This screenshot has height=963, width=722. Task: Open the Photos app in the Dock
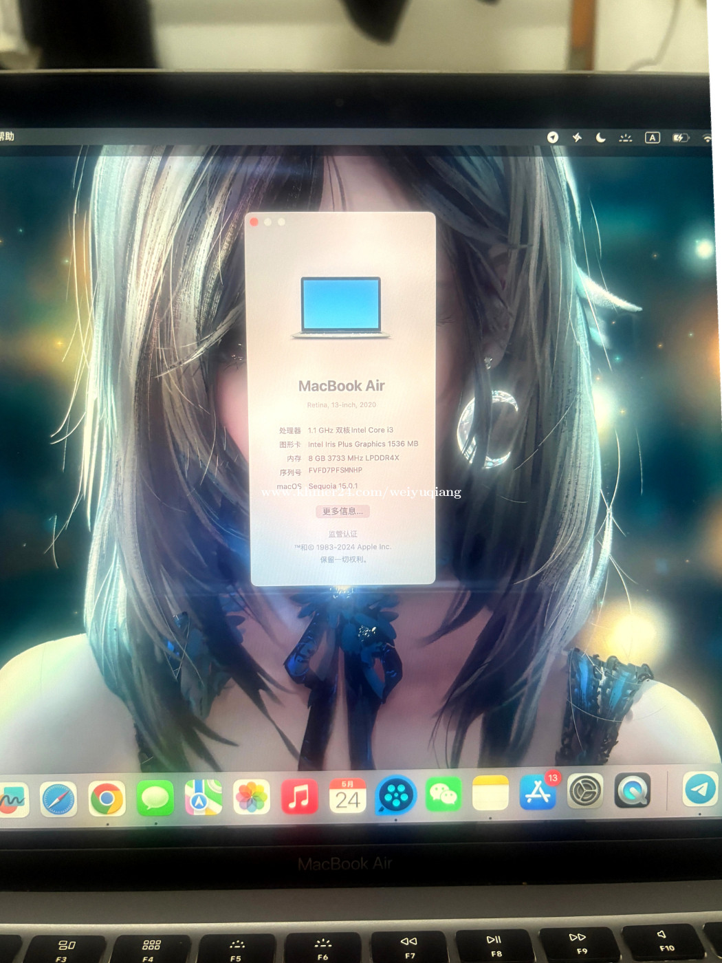(252, 797)
